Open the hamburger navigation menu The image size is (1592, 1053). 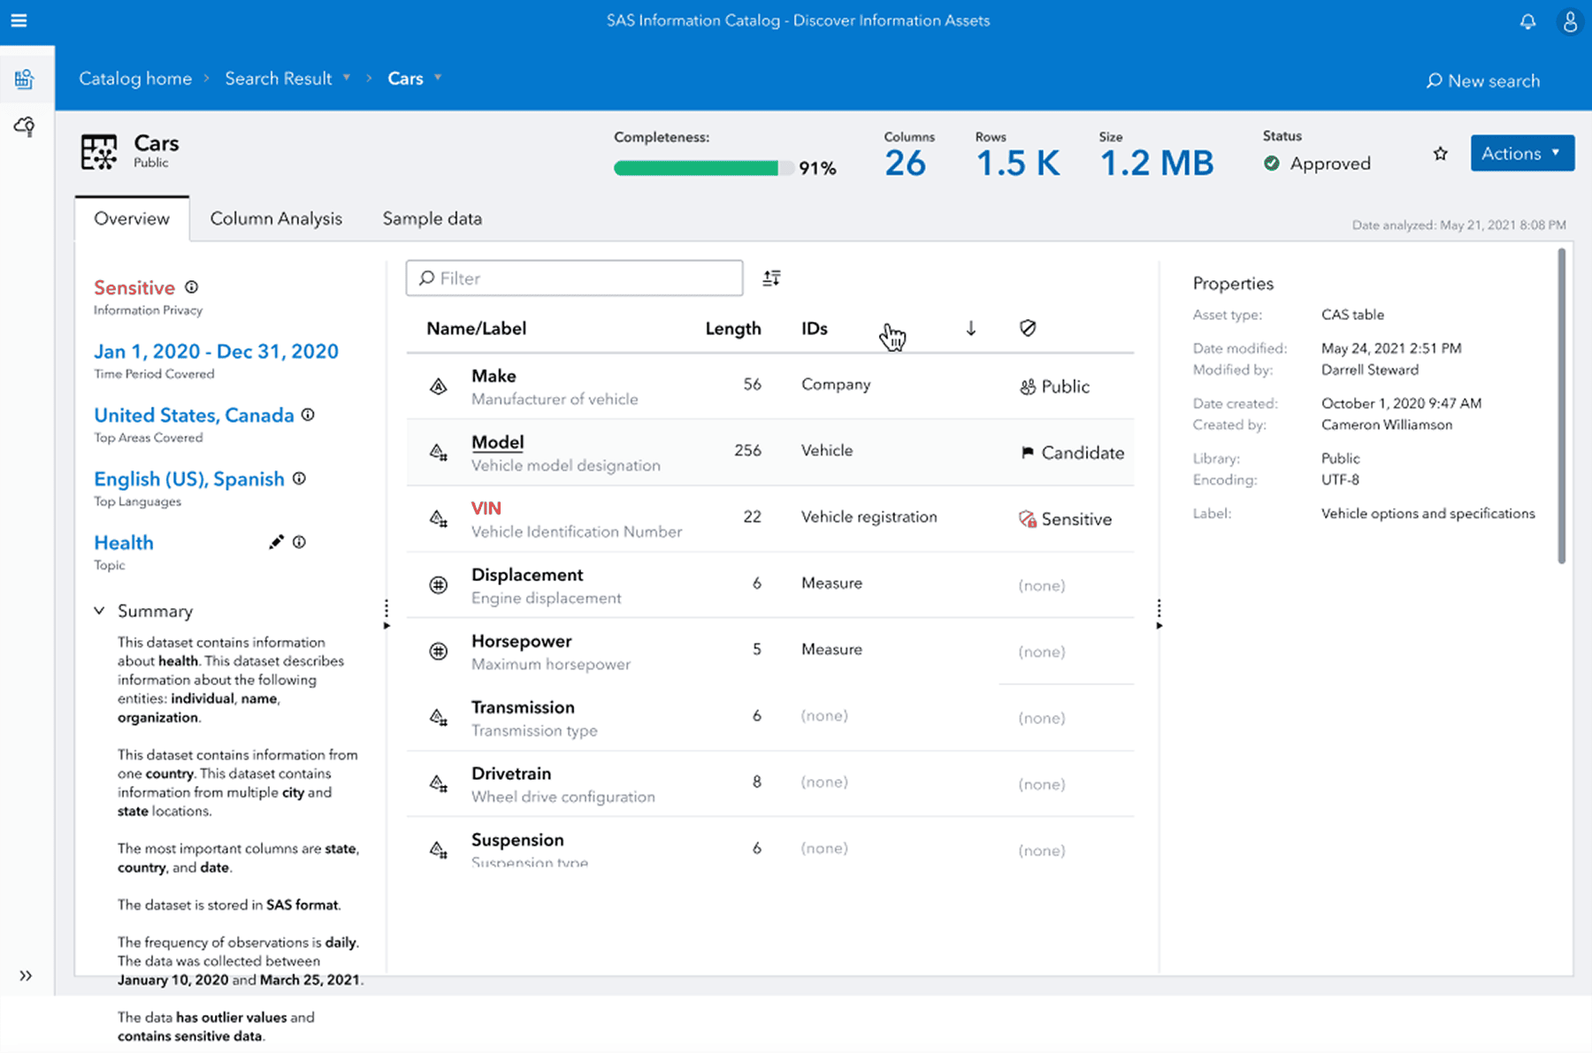(x=19, y=20)
